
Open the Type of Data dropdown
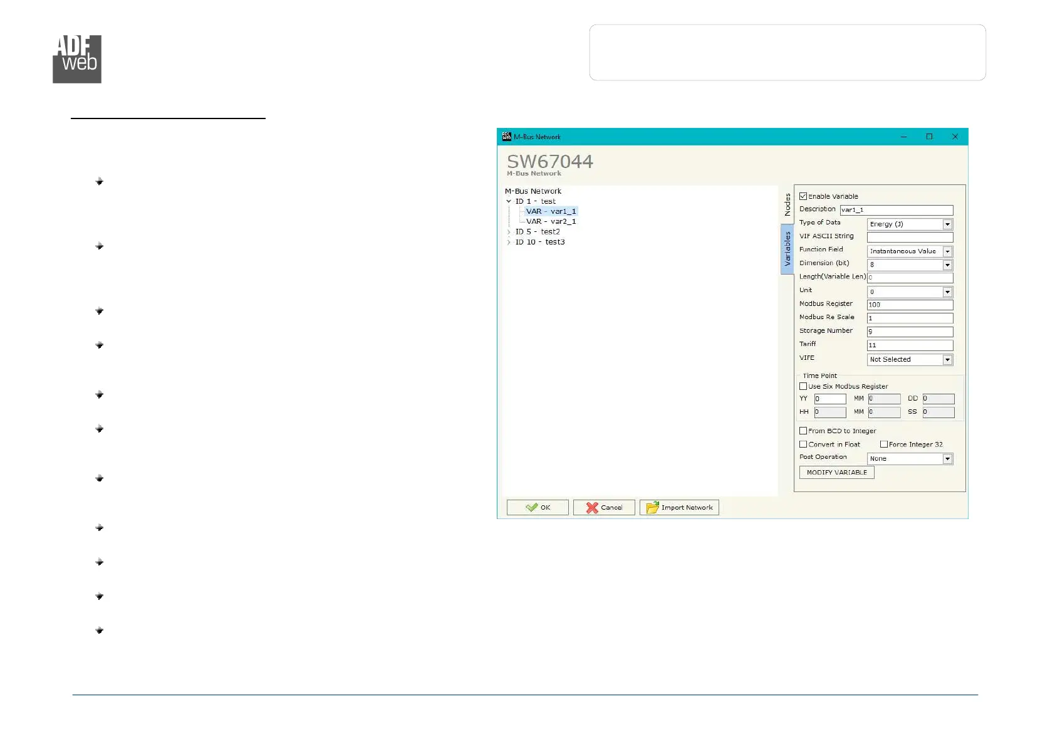[947, 224]
